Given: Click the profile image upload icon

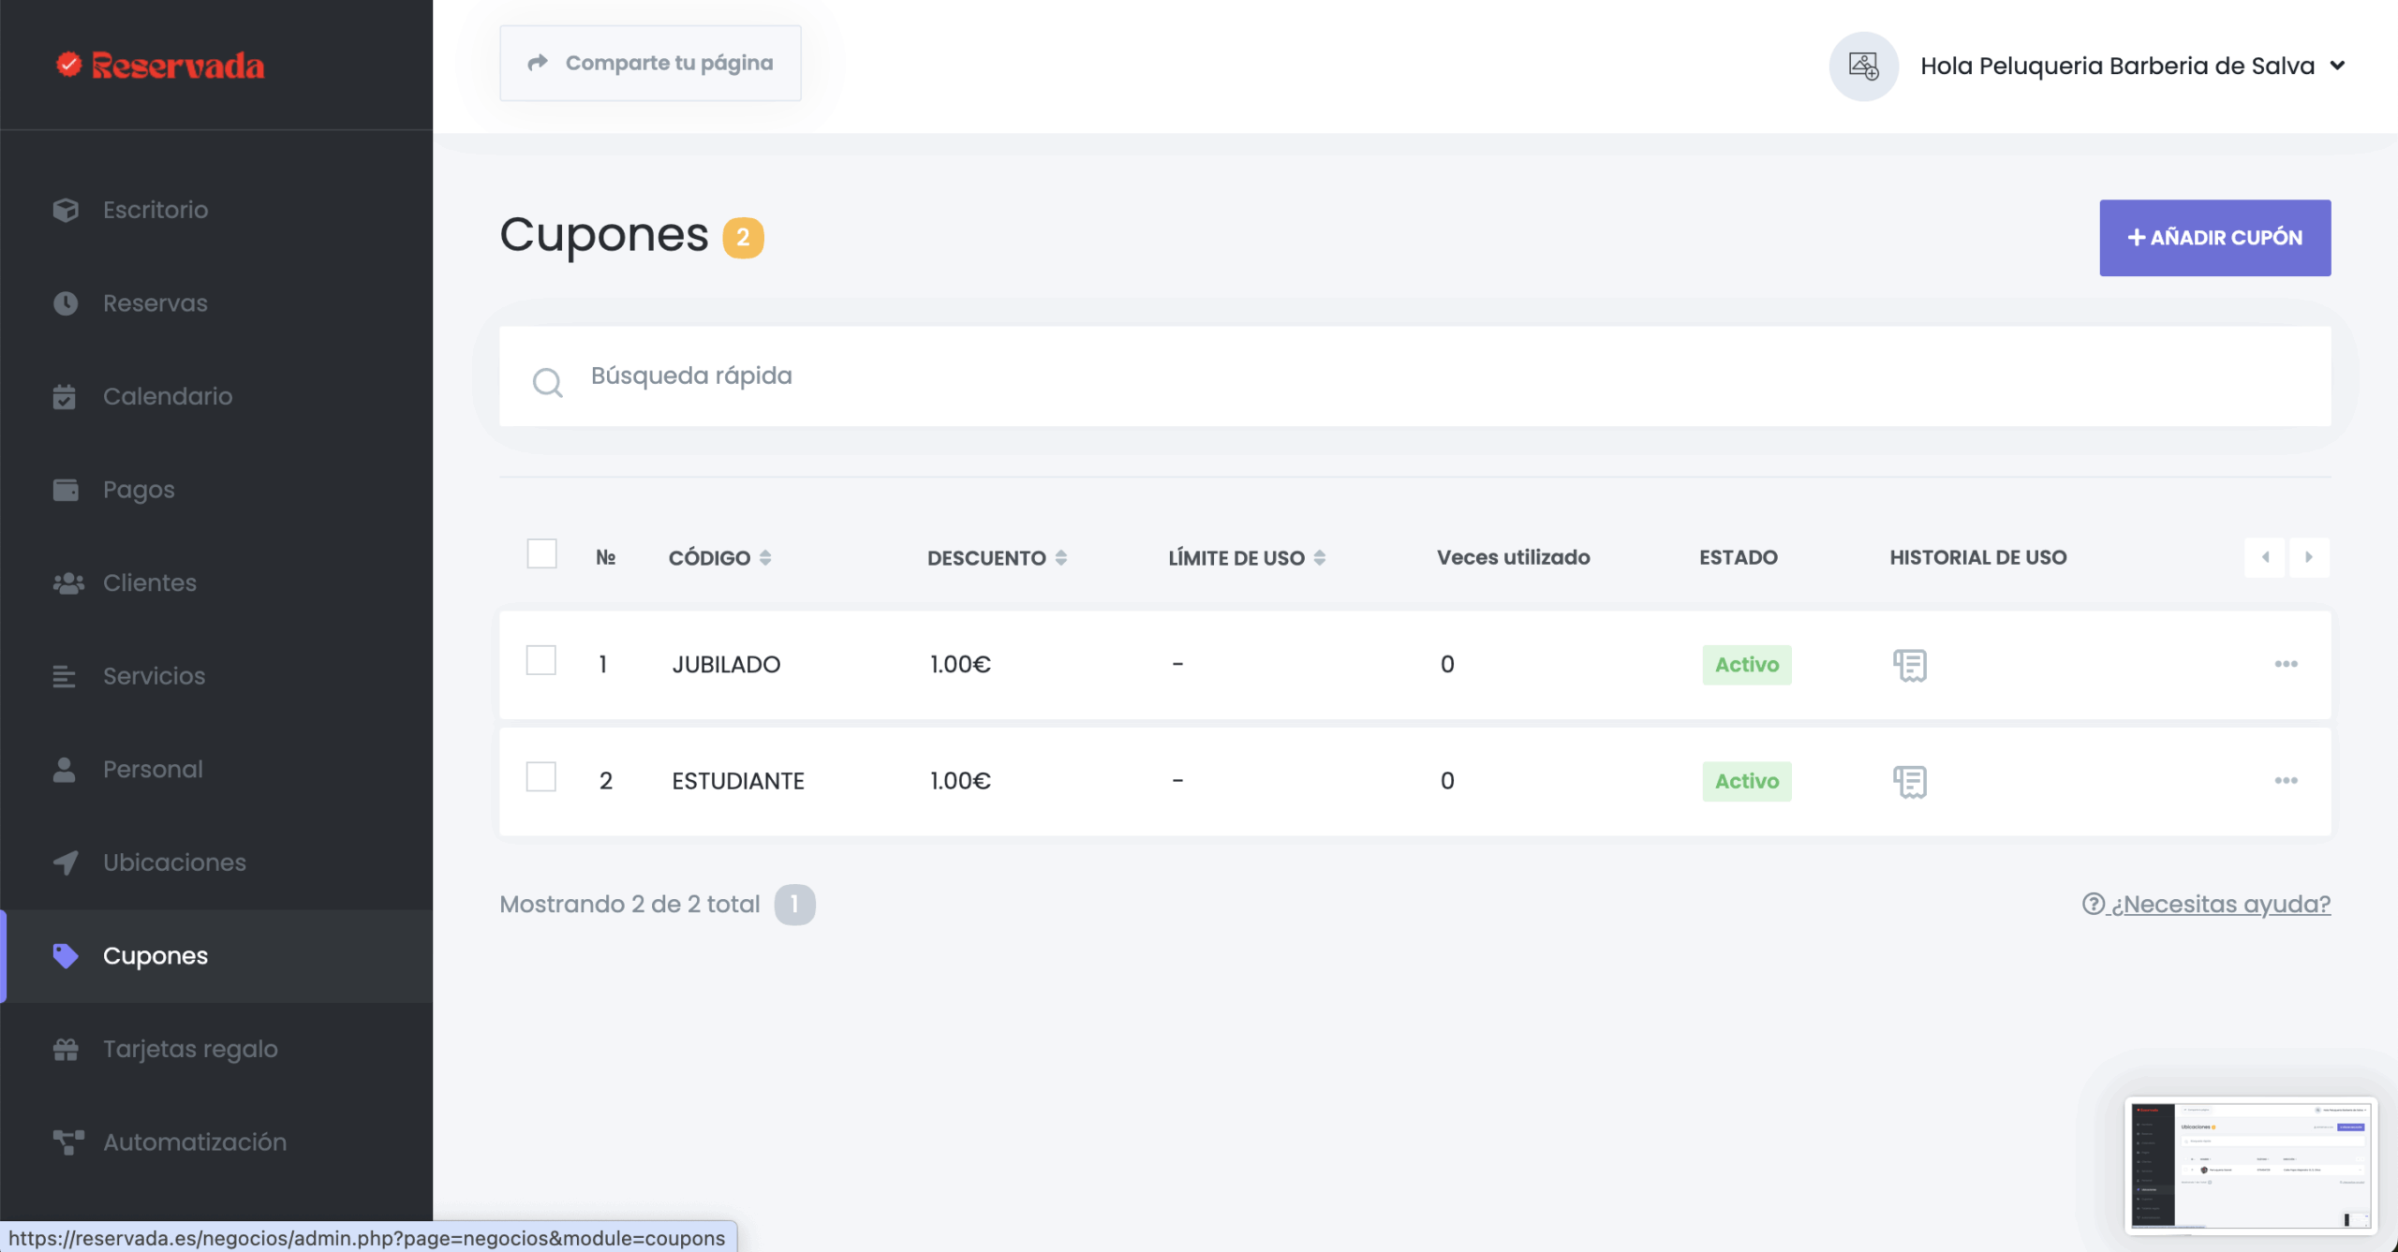Looking at the screenshot, I should point(1863,66).
